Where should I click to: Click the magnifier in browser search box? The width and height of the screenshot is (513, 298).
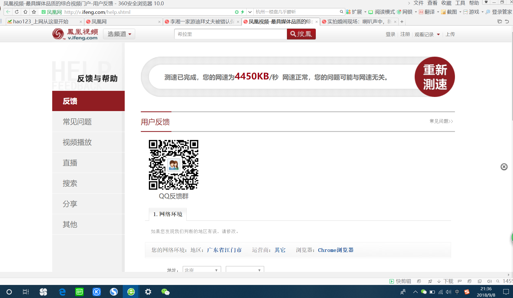(x=341, y=12)
